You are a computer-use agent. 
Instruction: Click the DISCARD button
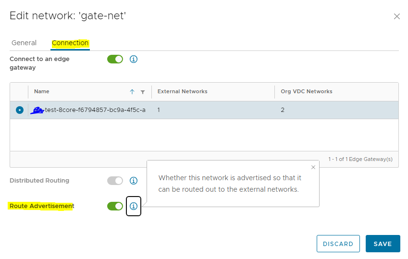(338, 244)
